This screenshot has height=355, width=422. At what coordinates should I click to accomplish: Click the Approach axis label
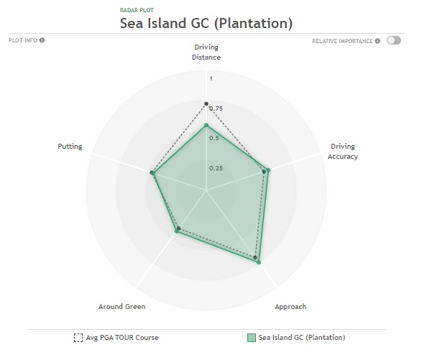coord(290,307)
